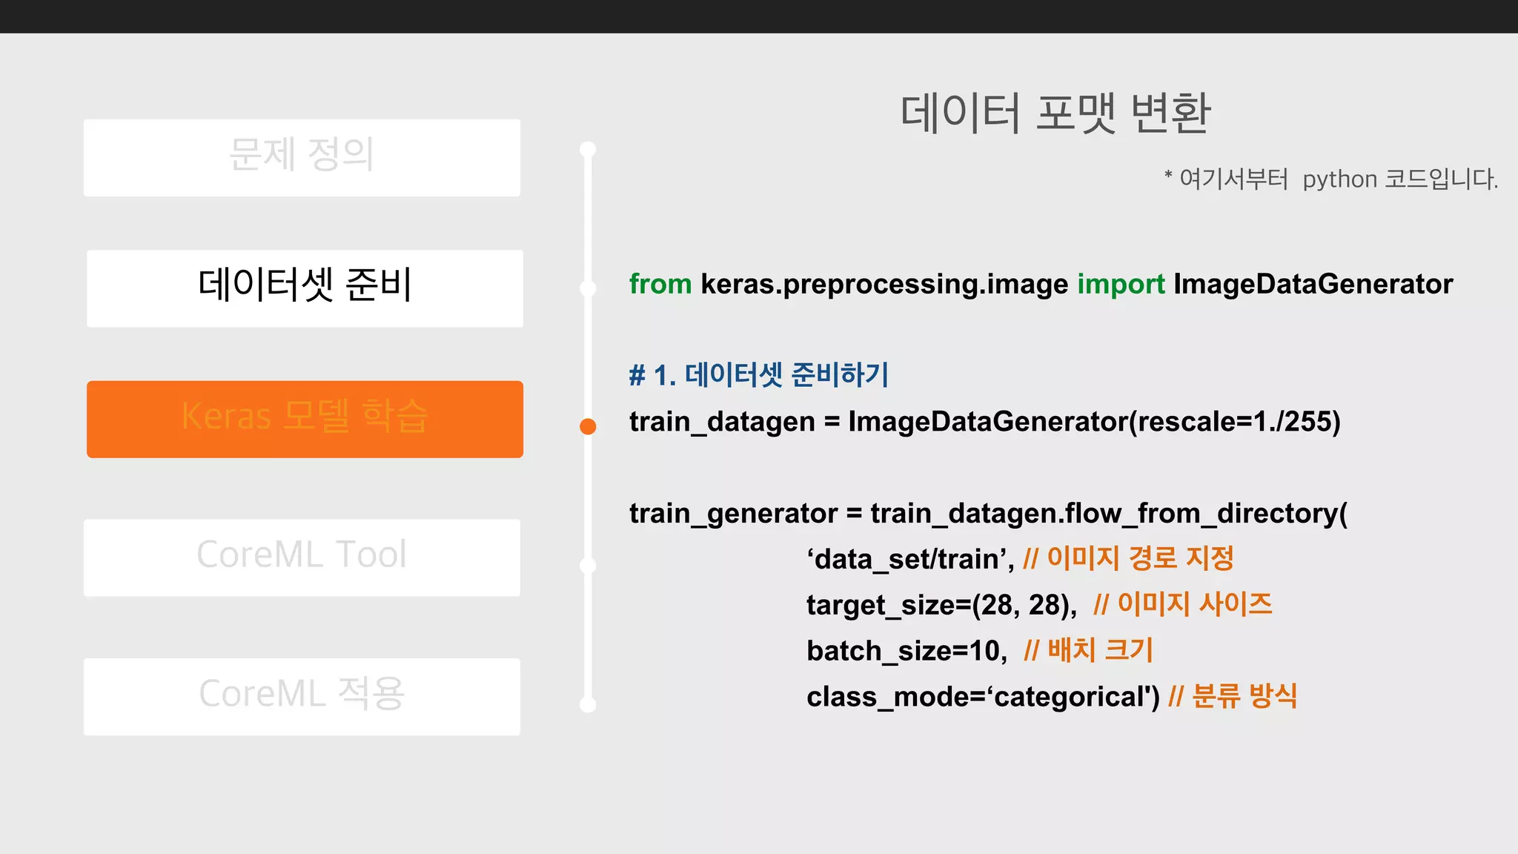Select the 'CoreML 적용' step box
1518x854 pixels.
(x=302, y=697)
